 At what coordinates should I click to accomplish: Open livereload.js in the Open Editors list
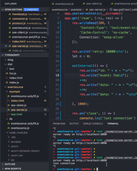[25, 14]
